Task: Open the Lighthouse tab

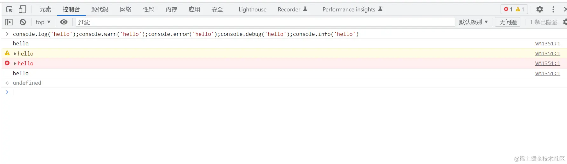Action: [252, 10]
